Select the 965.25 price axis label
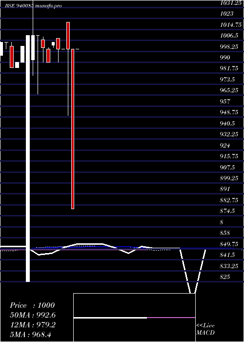This screenshot has width=244, height=342. pyautogui.click(x=229, y=90)
